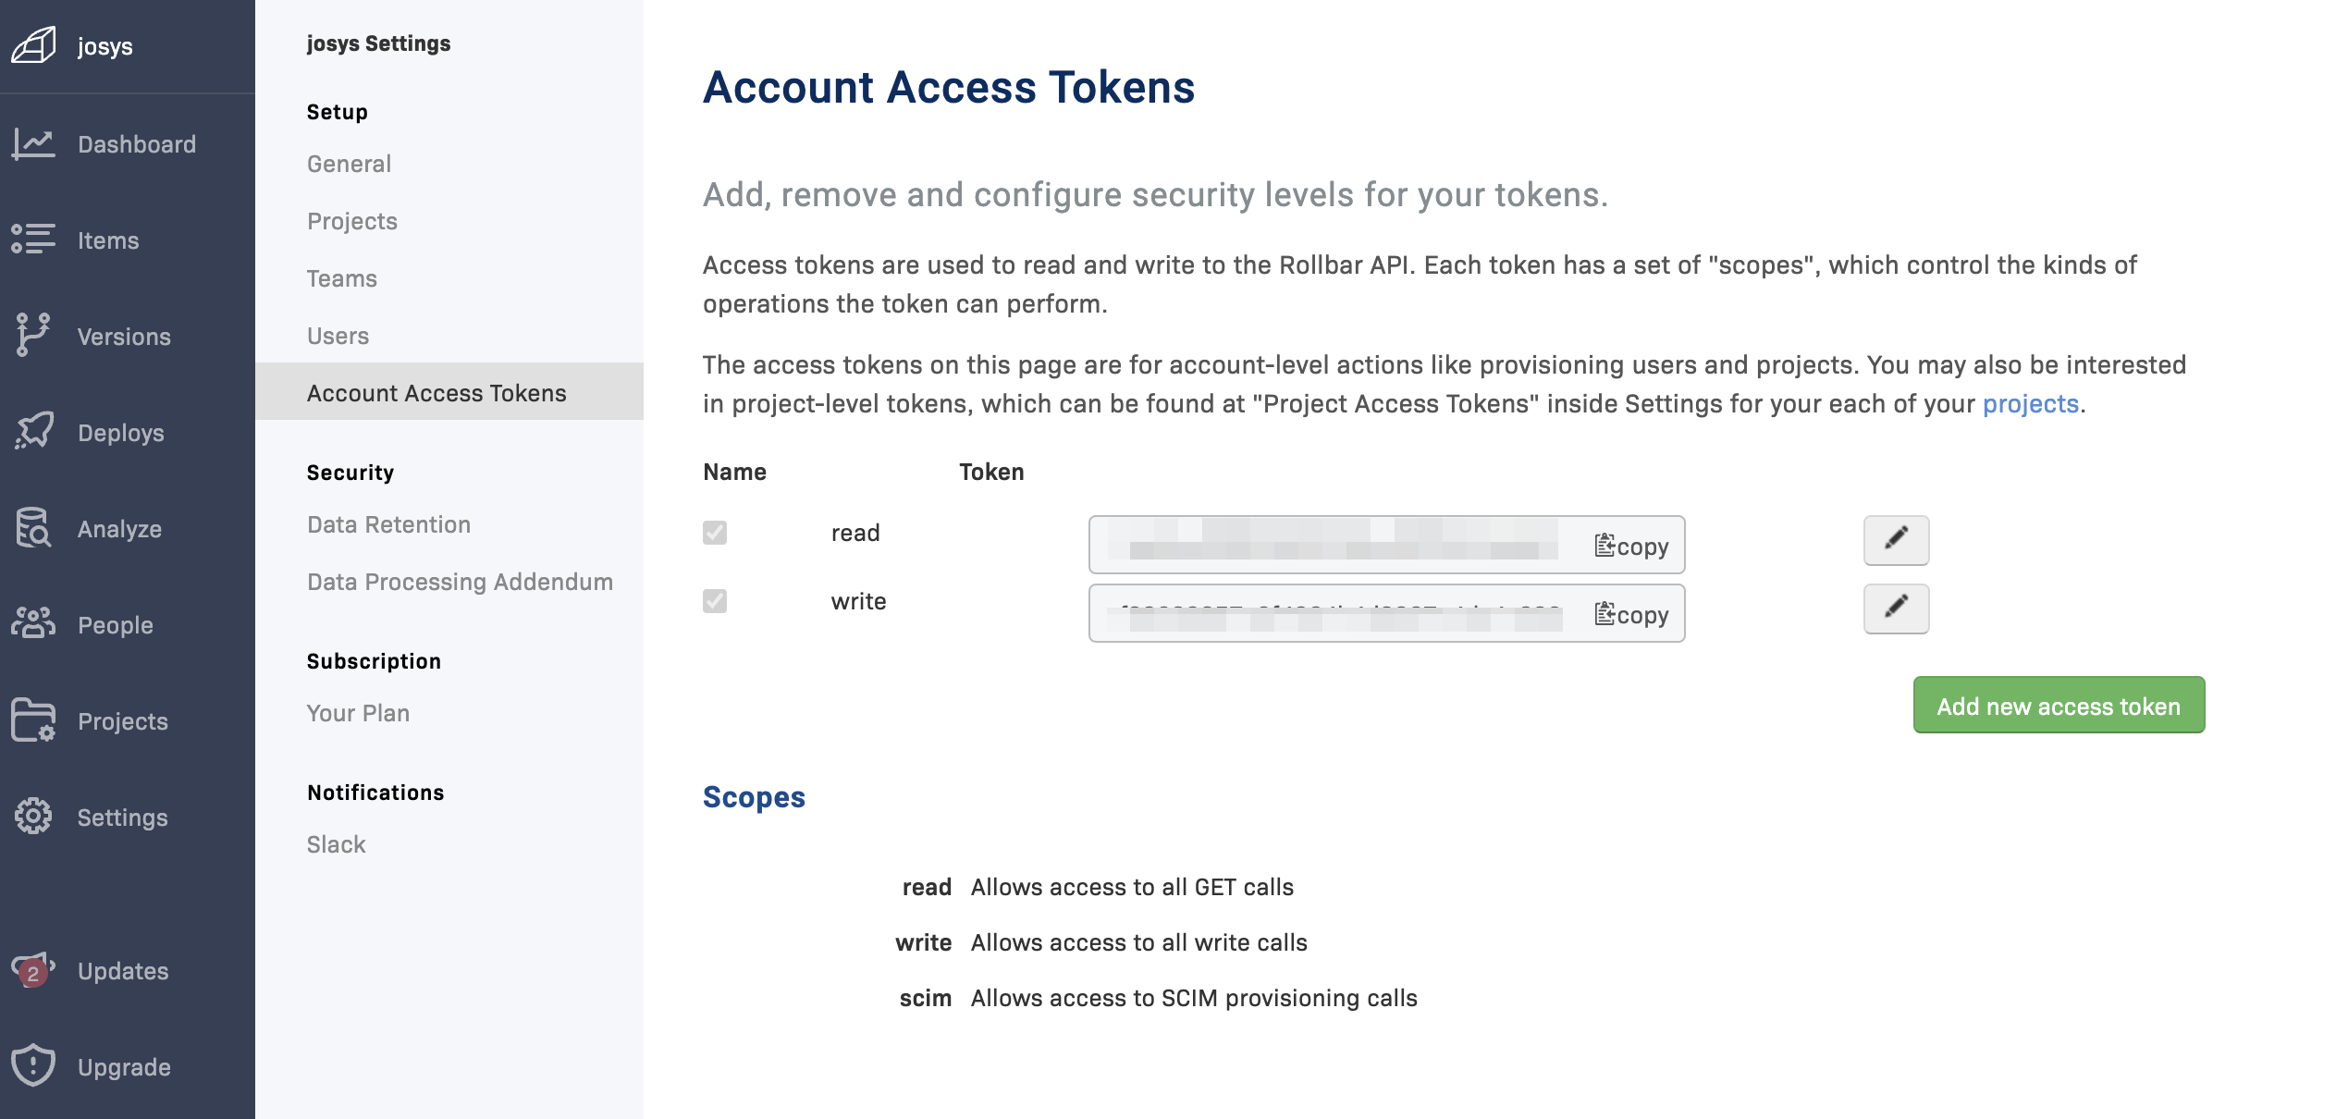Click the People group icon
This screenshot has width=2336, height=1119.
coord(33,623)
